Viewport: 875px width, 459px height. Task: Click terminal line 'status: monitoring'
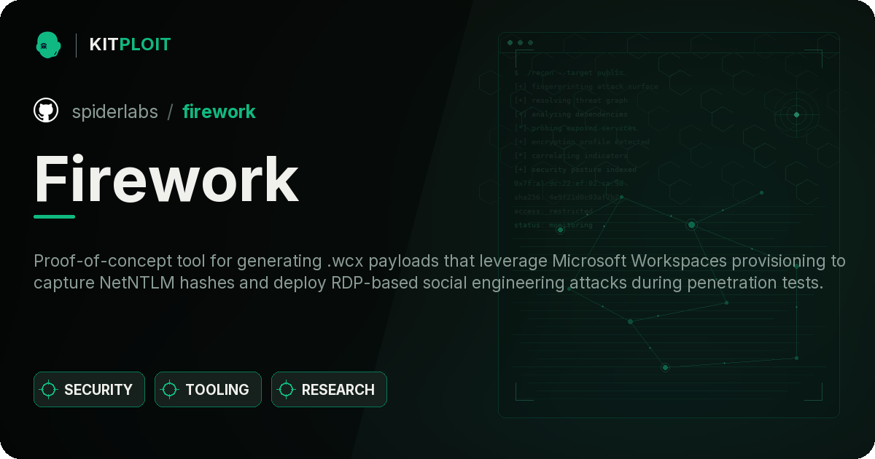[x=553, y=225]
